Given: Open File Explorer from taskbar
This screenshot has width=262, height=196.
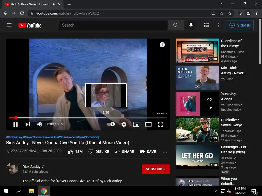Looking at the screenshot, I should 31,191.
